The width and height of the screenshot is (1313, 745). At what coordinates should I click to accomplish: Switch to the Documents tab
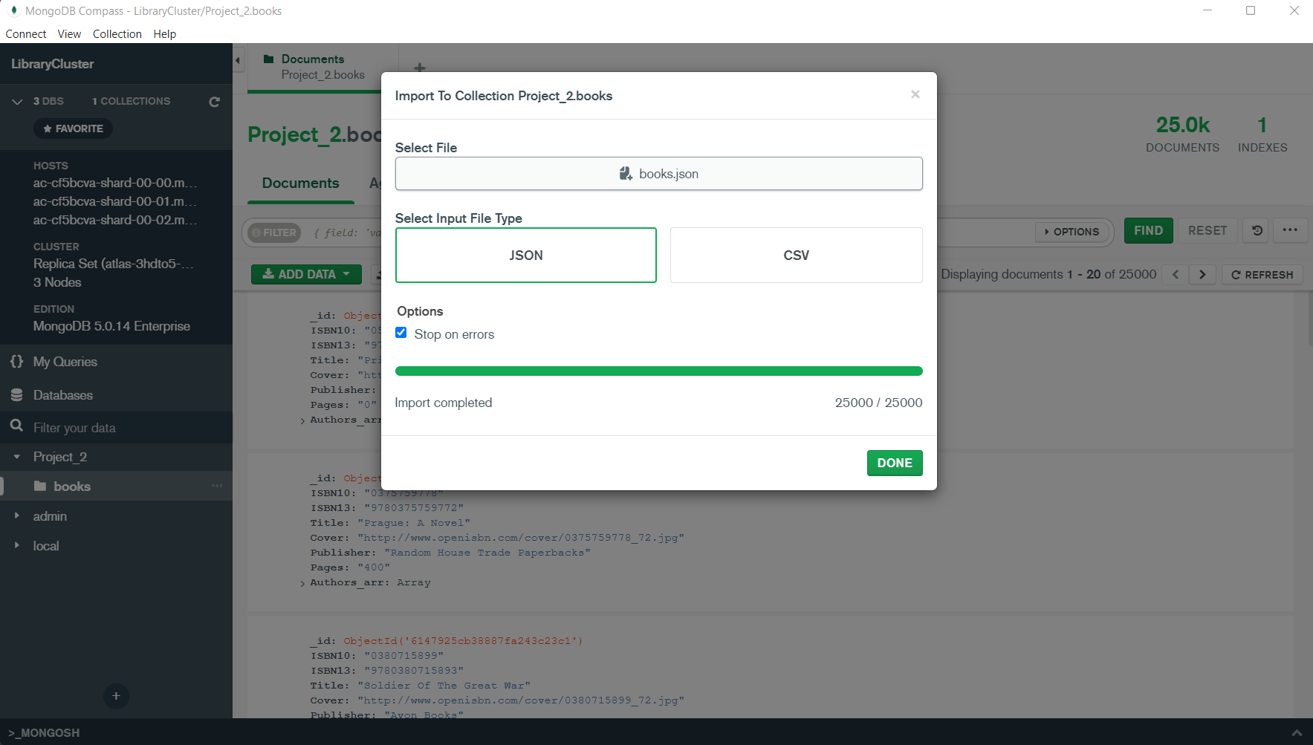pos(300,183)
